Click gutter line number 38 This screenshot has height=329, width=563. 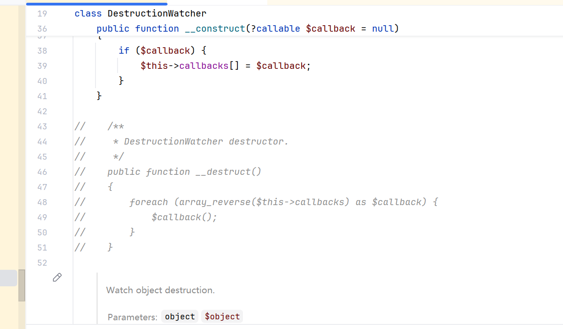click(x=42, y=50)
